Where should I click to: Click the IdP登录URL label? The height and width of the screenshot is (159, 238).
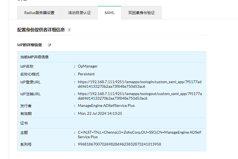(x=30, y=82)
